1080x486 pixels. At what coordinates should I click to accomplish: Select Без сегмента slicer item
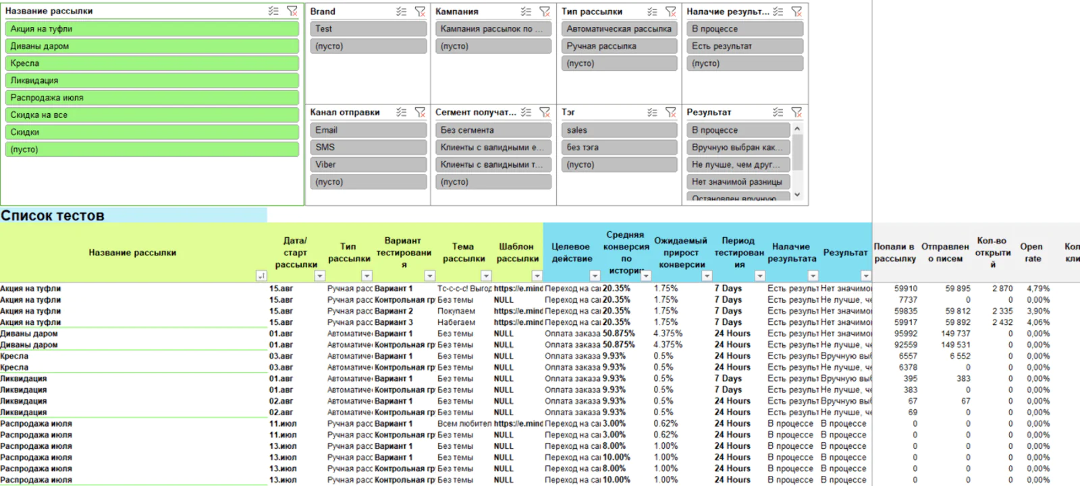(x=493, y=130)
